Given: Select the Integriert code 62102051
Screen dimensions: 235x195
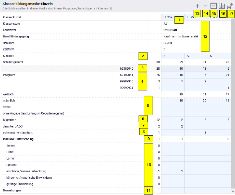Looking at the screenshot, I should tap(127, 75).
